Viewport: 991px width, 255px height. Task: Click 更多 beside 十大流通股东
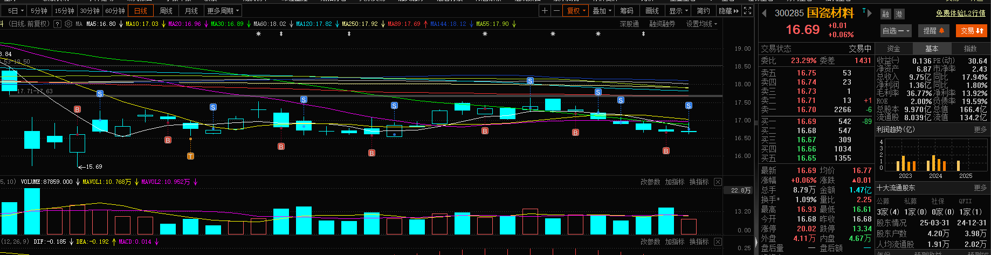tap(980, 188)
